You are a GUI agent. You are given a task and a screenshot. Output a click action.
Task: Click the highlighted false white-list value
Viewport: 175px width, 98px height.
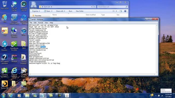tap(43, 47)
